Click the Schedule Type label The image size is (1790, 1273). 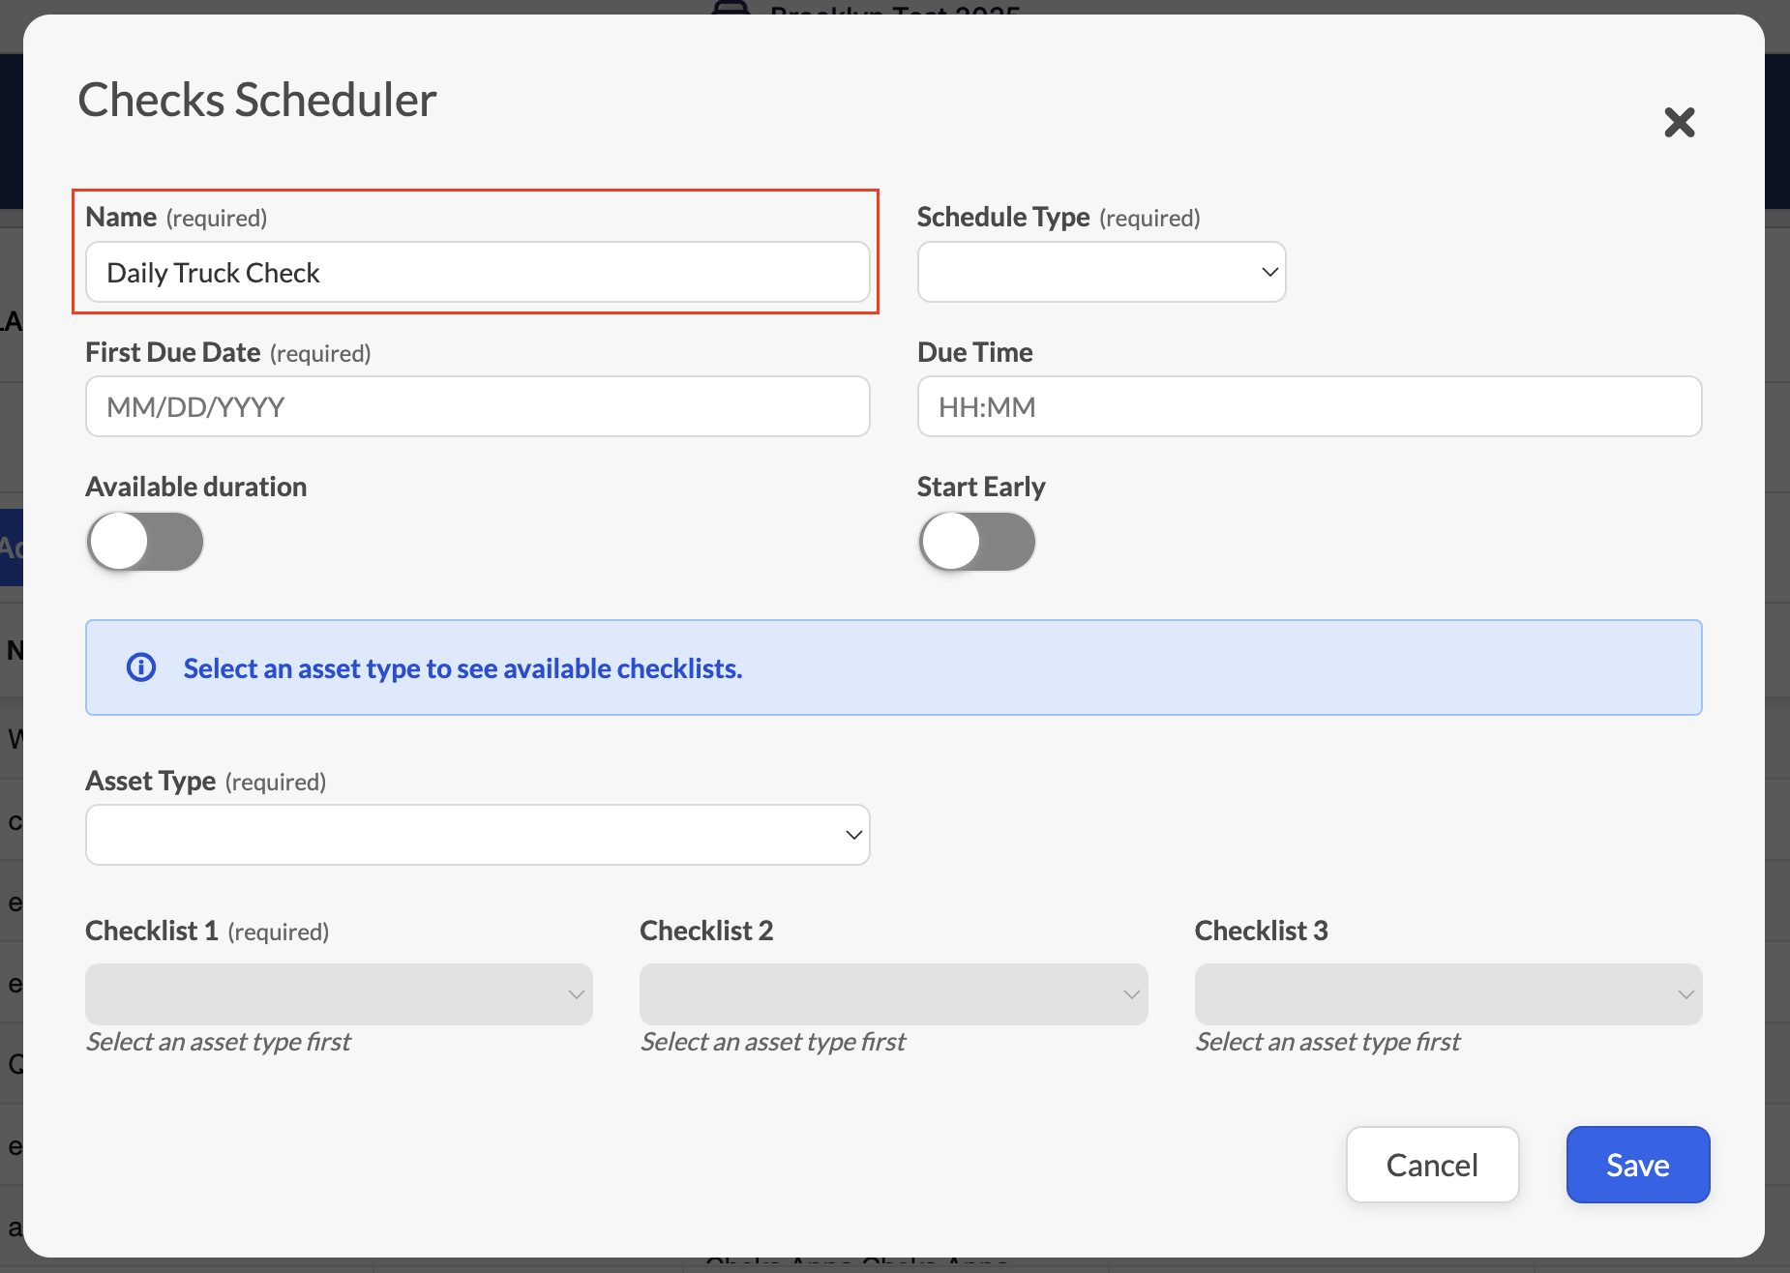coord(1003,217)
